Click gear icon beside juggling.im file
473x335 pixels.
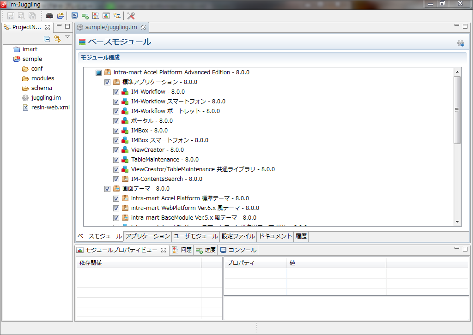pyautogui.click(x=25, y=98)
